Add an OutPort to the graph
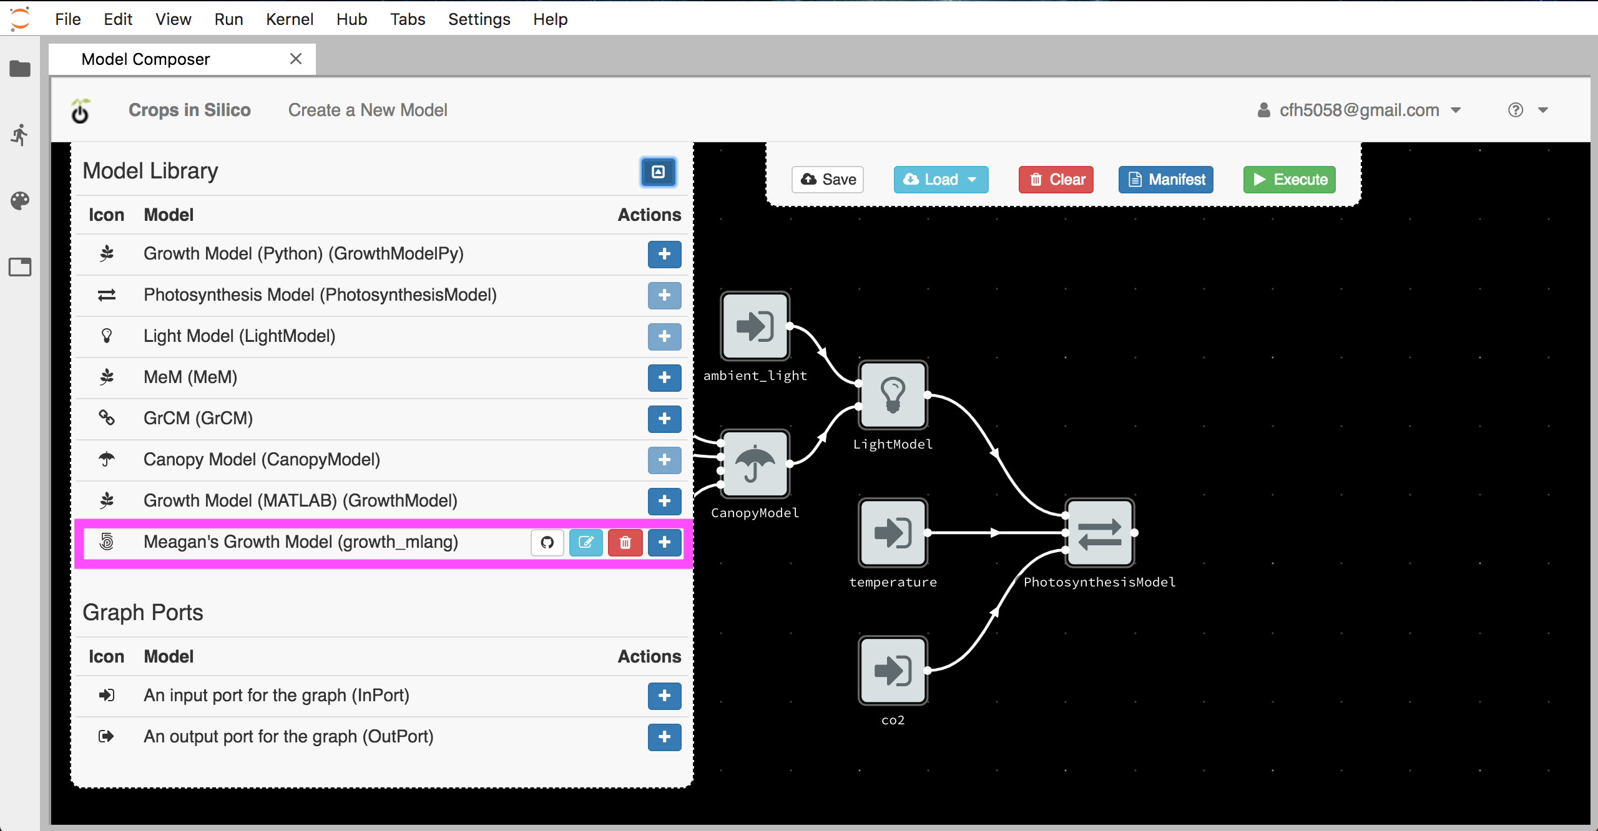1598x831 pixels. 664,737
